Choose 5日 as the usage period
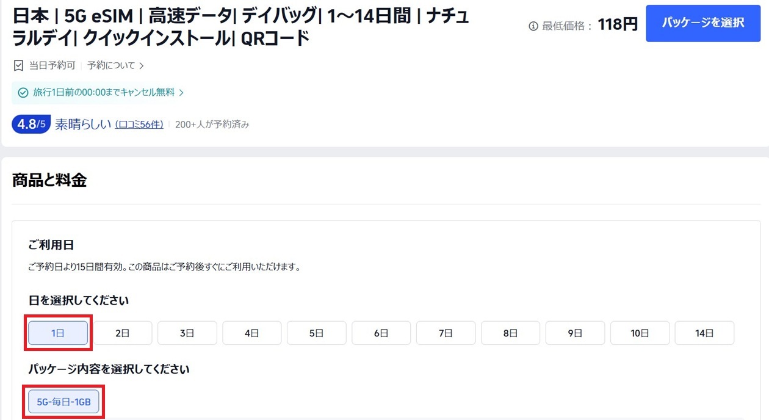 point(316,333)
